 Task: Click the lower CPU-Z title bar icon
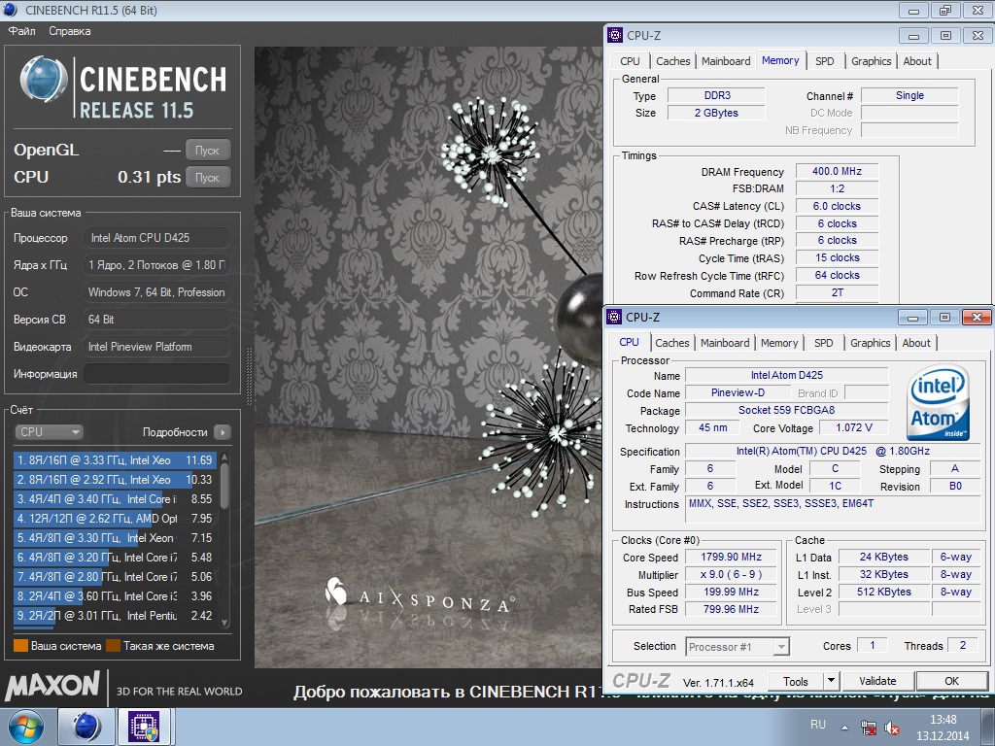[x=614, y=317]
